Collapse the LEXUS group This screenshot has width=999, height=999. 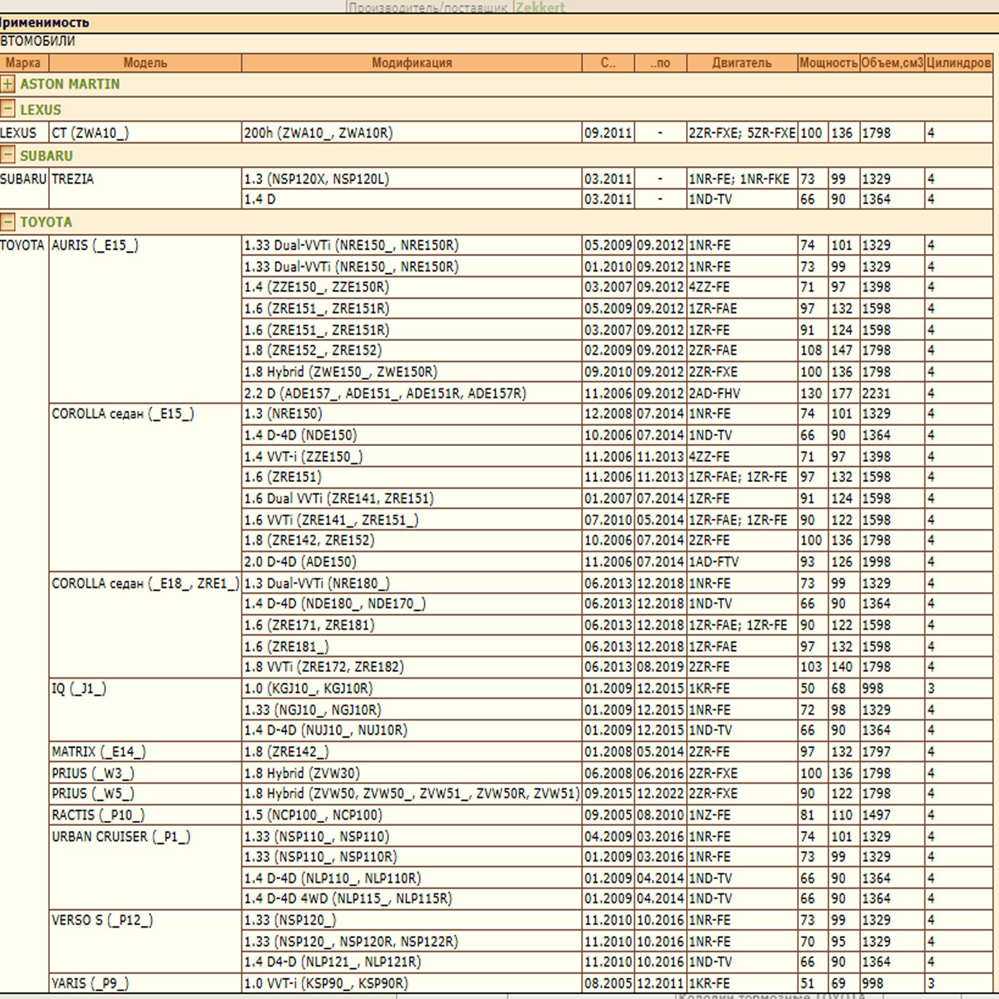7,109
